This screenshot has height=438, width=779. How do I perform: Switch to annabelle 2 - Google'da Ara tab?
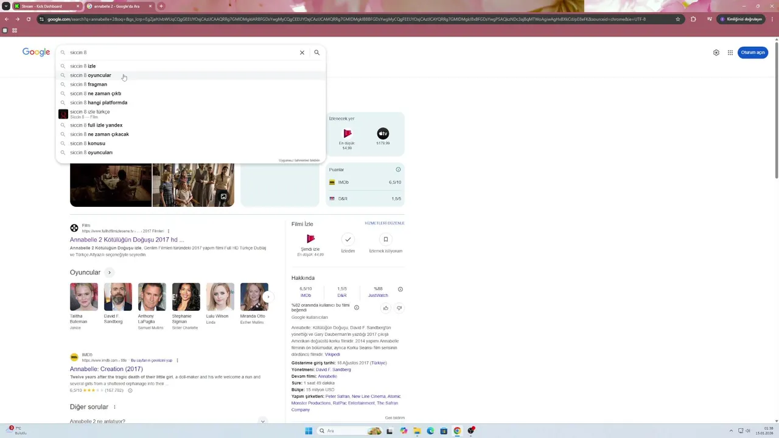point(119,6)
